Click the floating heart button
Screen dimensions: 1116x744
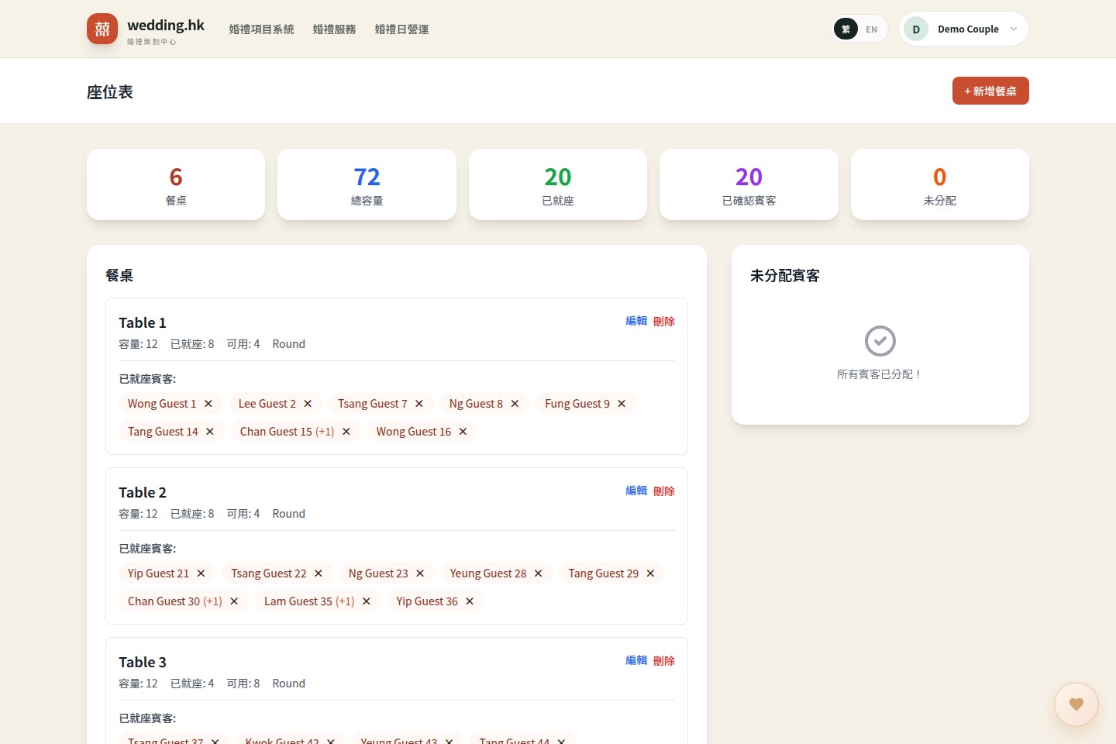[x=1076, y=704]
